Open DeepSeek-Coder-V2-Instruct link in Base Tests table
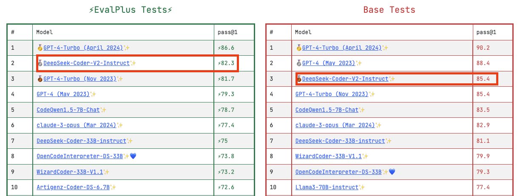520x196 pixels. 345,79
